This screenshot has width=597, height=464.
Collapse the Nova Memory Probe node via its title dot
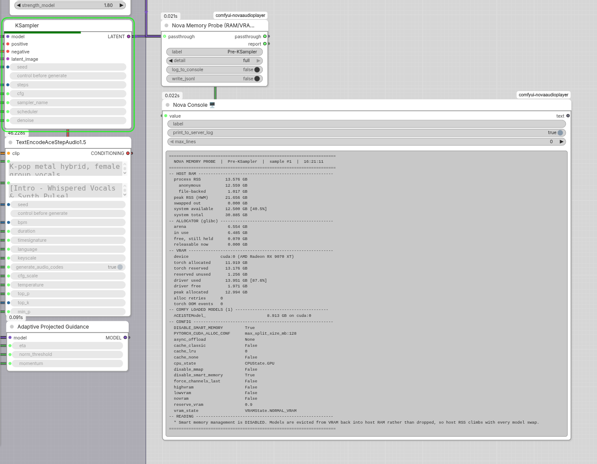pyautogui.click(x=166, y=26)
